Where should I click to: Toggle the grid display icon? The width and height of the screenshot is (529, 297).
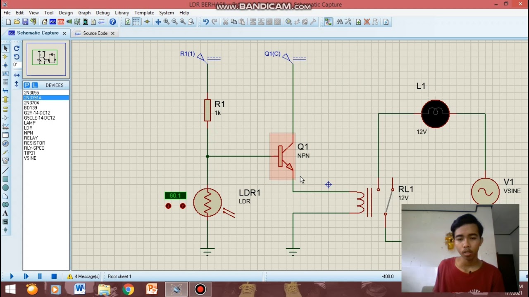click(x=136, y=22)
